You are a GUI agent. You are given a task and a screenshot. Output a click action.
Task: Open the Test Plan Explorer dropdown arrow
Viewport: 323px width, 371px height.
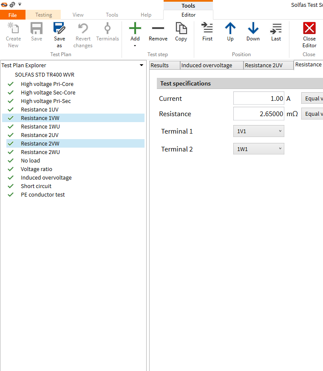pyautogui.click(x=142, y=65)
